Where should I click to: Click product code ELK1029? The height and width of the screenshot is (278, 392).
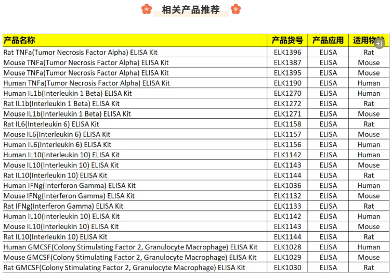(x=287, y=258)
